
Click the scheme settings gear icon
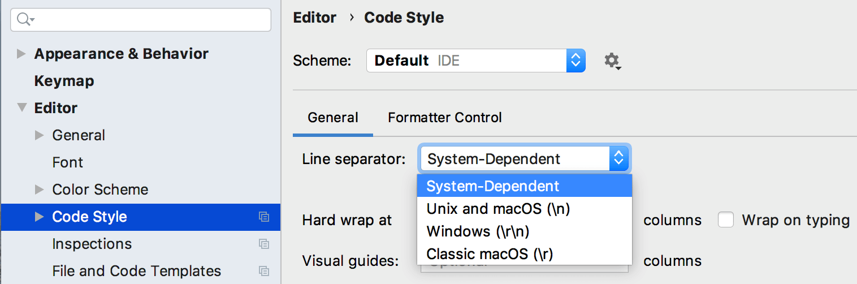612,61
